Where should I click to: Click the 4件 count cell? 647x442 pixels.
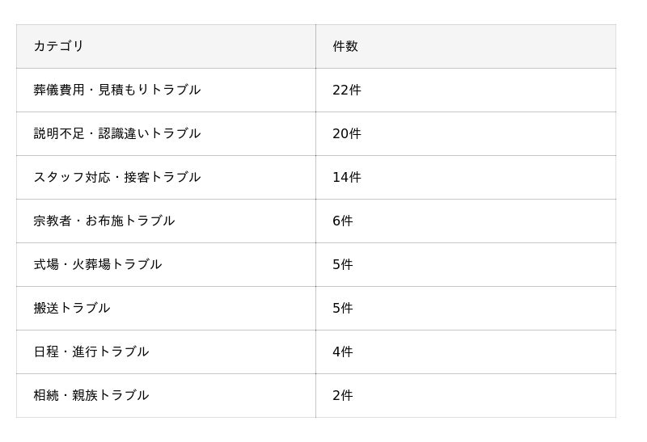343,351
